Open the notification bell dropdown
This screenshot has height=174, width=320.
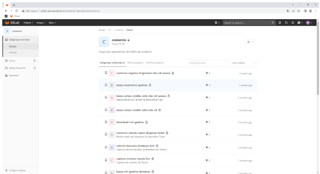250,42
